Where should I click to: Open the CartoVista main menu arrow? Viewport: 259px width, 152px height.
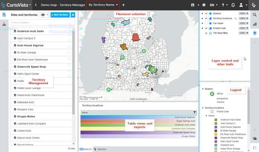(30, 5)
